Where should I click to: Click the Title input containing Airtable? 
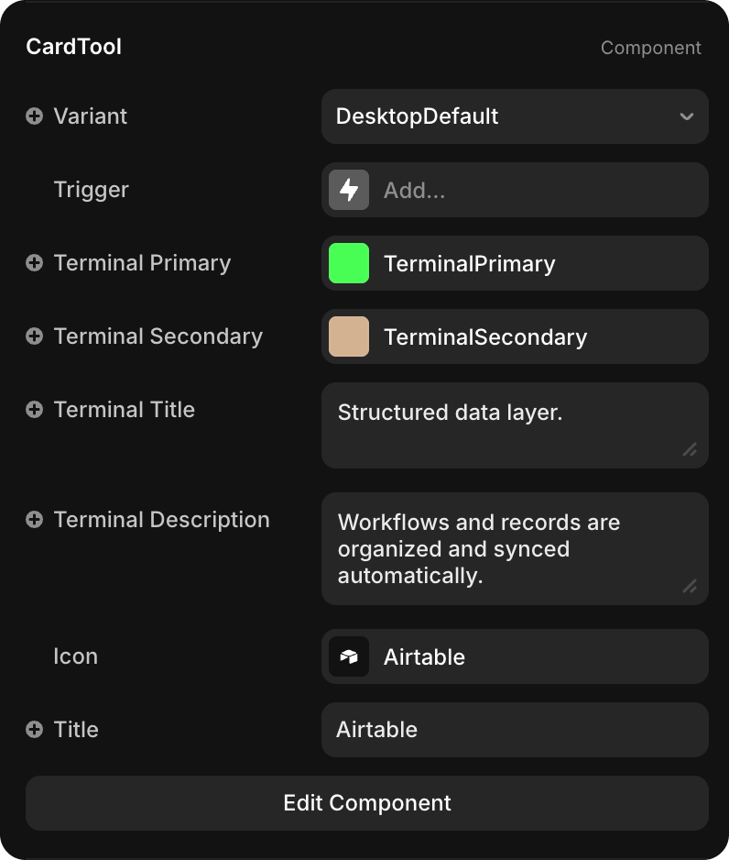tap(515, 730)
